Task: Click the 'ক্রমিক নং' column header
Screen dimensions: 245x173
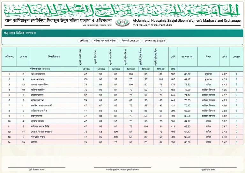Action: pos(9,57)
